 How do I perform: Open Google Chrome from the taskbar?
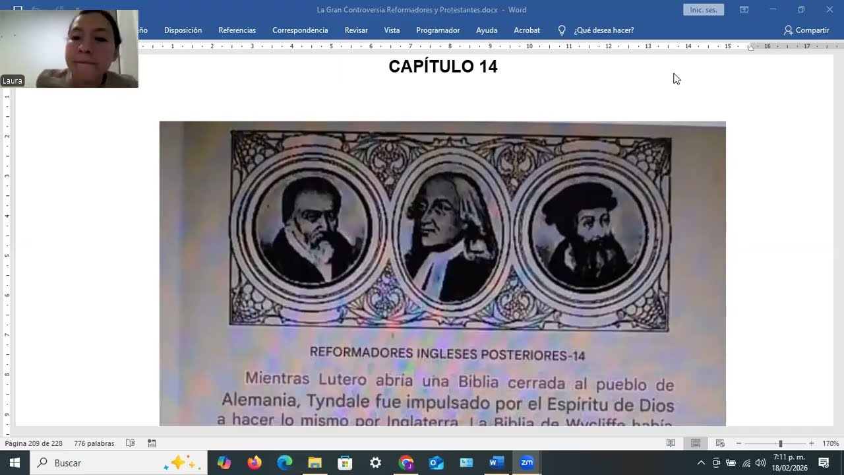[406, 462]
